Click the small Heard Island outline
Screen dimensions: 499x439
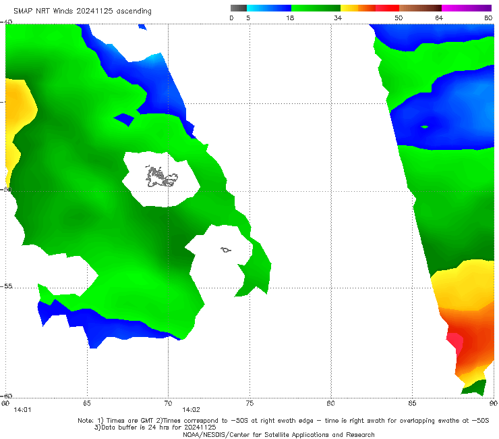(x=226, y=250)
